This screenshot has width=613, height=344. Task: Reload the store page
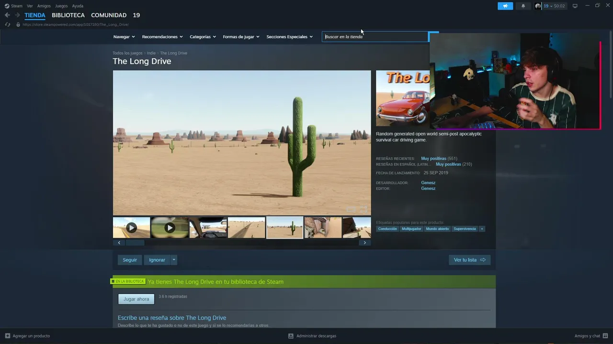(7, 24)
